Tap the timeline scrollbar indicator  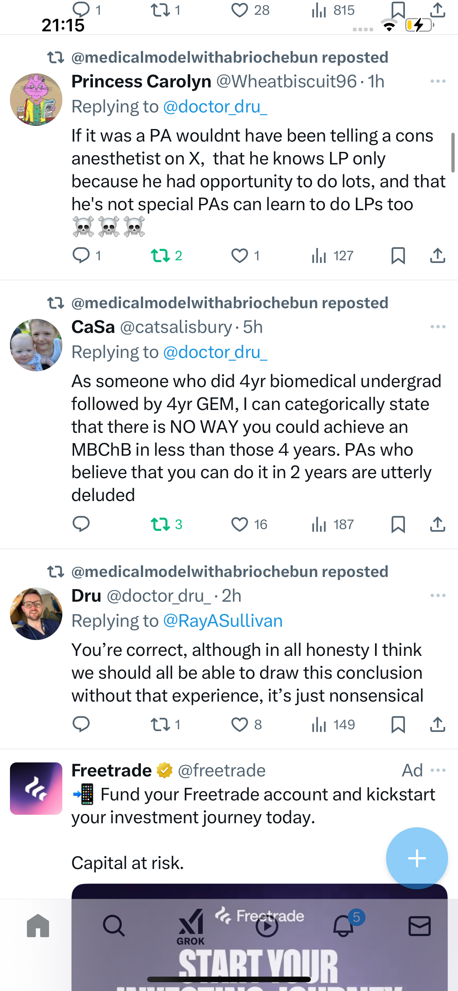click(453, 153)
